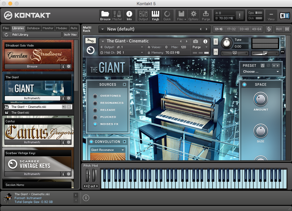Click the Native Instruments NI logo
Screen dimensions: 292x211
pos(285,16)
